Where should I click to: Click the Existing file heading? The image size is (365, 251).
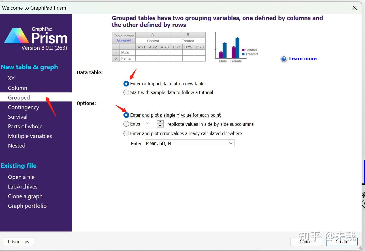tap(19, 166)
